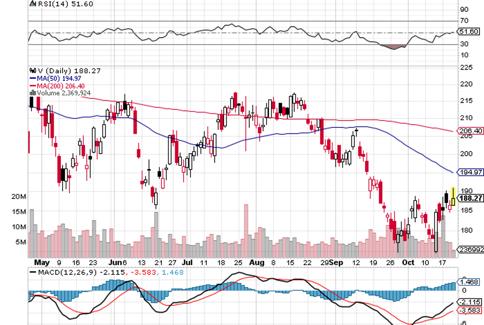Screen dimensions: 484x325
Task: Click the black line marker before MACD(12,26,9)
Action: click(33, 272)
